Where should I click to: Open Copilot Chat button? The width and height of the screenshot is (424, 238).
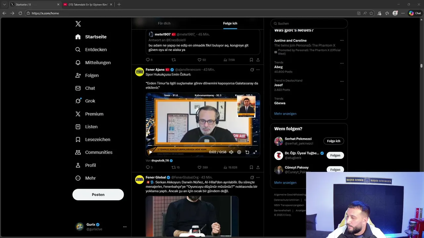coord(415,13)
